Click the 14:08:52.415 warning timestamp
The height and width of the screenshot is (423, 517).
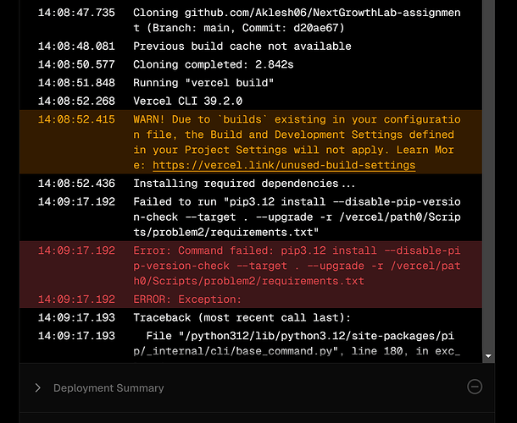click(76, 119)
